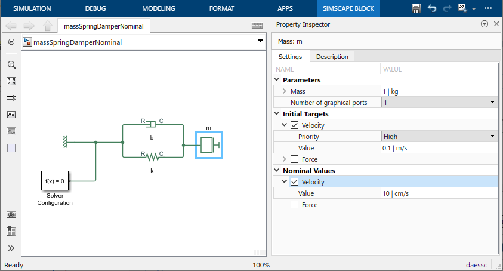Open the Priority dropdown set to High

click(x=439, y=137)
